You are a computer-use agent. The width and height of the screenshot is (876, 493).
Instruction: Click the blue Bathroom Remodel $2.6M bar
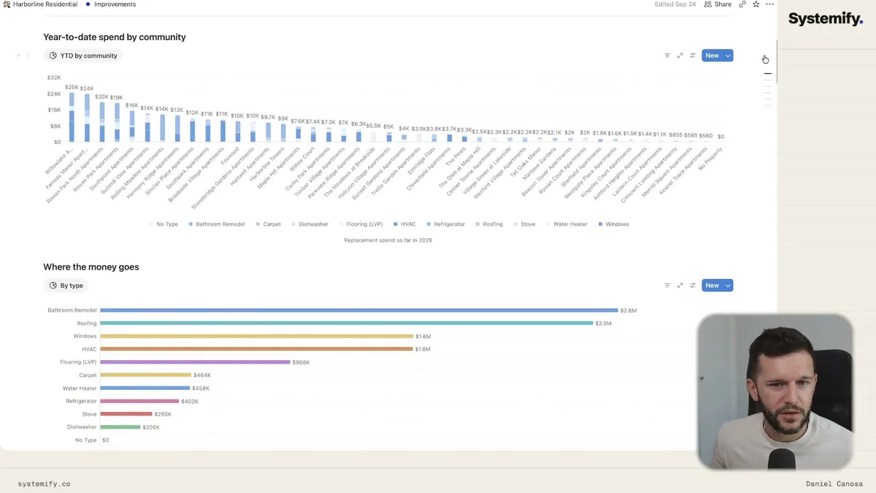(359, 310)
